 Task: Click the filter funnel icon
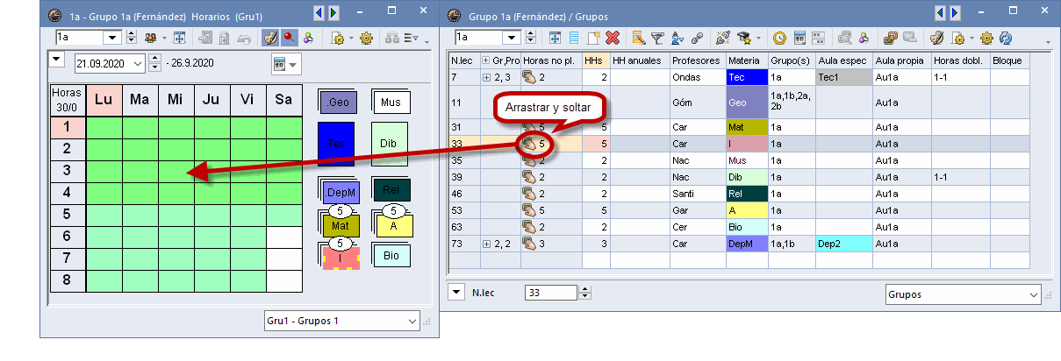pyautogui.click(x=657, y=38)
